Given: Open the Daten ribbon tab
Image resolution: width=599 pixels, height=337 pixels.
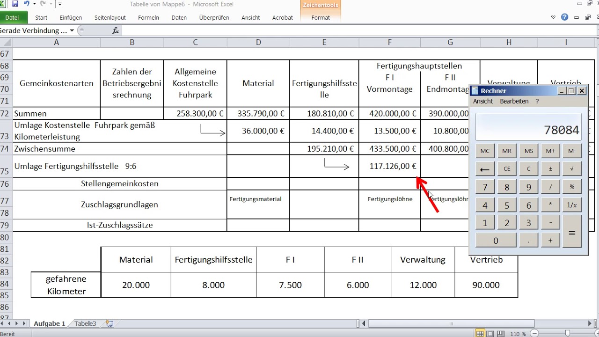Looking at the screenshot, I should 179,18.
